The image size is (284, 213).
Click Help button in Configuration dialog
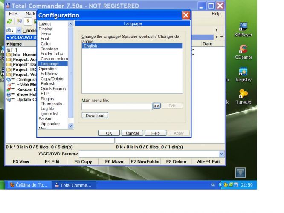click(x=156, y=133)
